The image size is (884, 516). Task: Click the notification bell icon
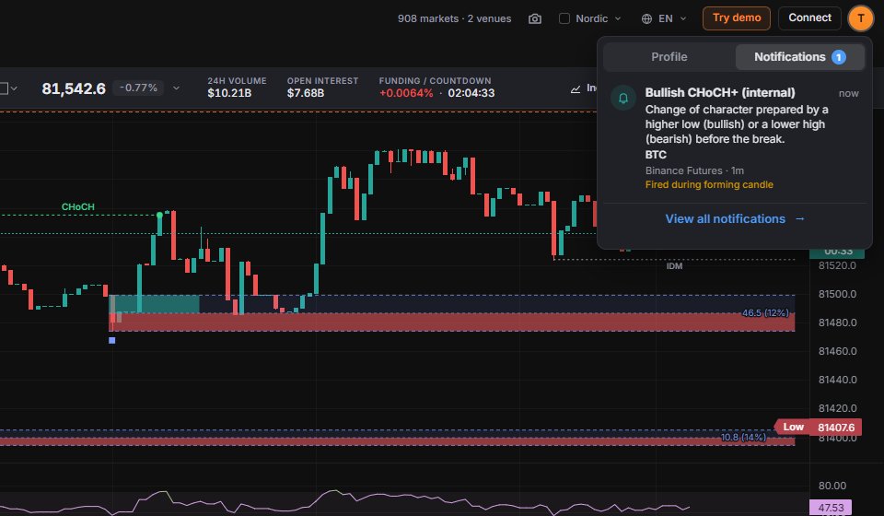coord(623,98)
